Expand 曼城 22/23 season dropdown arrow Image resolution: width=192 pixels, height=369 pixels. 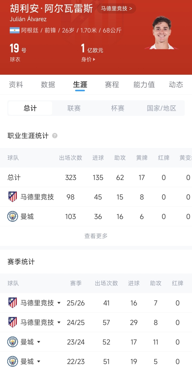pos(39,362)
